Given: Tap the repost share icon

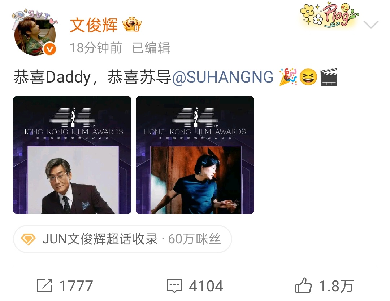Looking at the screenshot, I should pos(44,285).
